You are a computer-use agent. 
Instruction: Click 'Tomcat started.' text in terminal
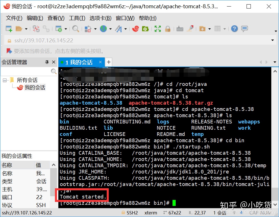coord(83,197)
